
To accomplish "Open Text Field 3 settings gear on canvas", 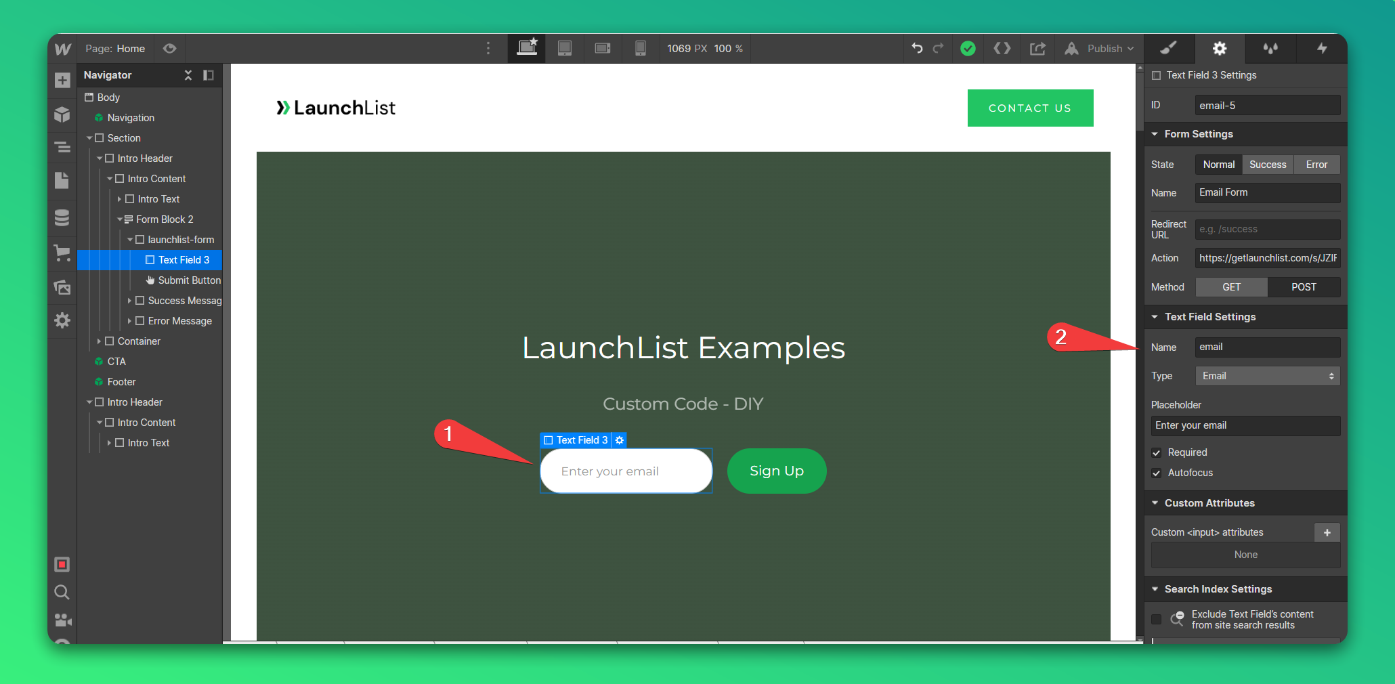I will pyautogui.click(x=619, y=440).
